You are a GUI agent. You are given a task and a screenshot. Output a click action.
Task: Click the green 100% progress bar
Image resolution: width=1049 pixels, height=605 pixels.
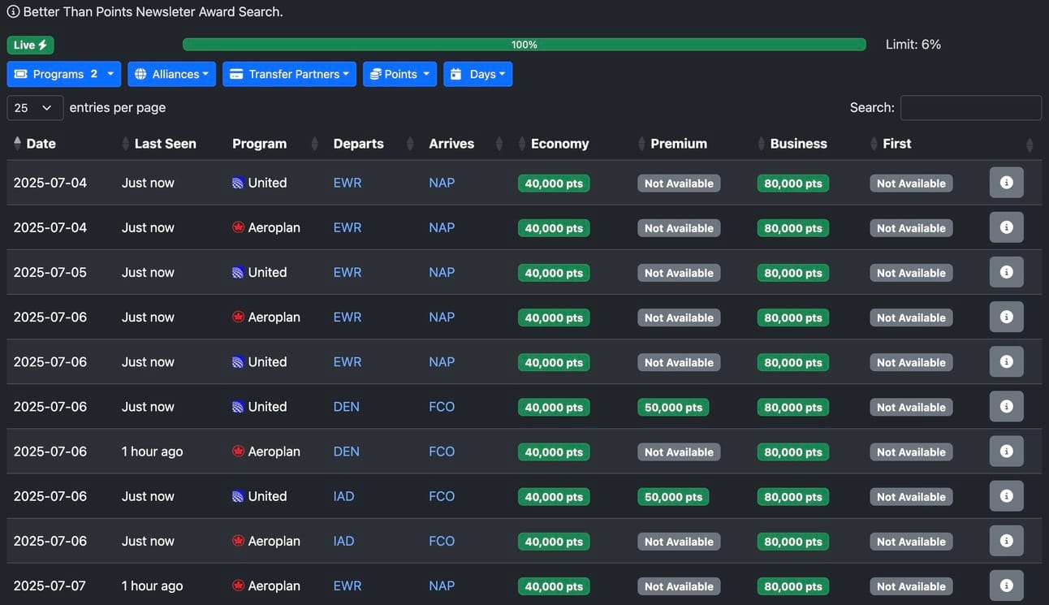[x=524, y=45]
